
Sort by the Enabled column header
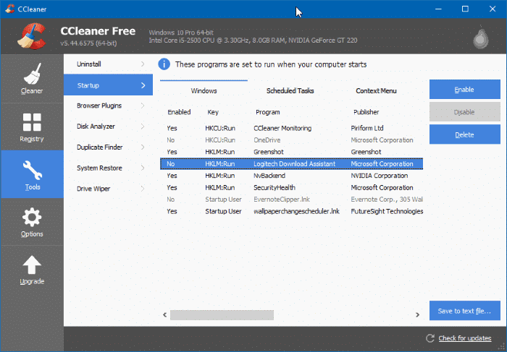point(179,112)
